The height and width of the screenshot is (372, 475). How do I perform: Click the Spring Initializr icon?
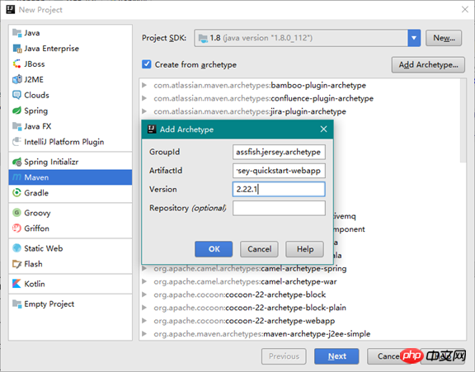(x=16, y=162)
